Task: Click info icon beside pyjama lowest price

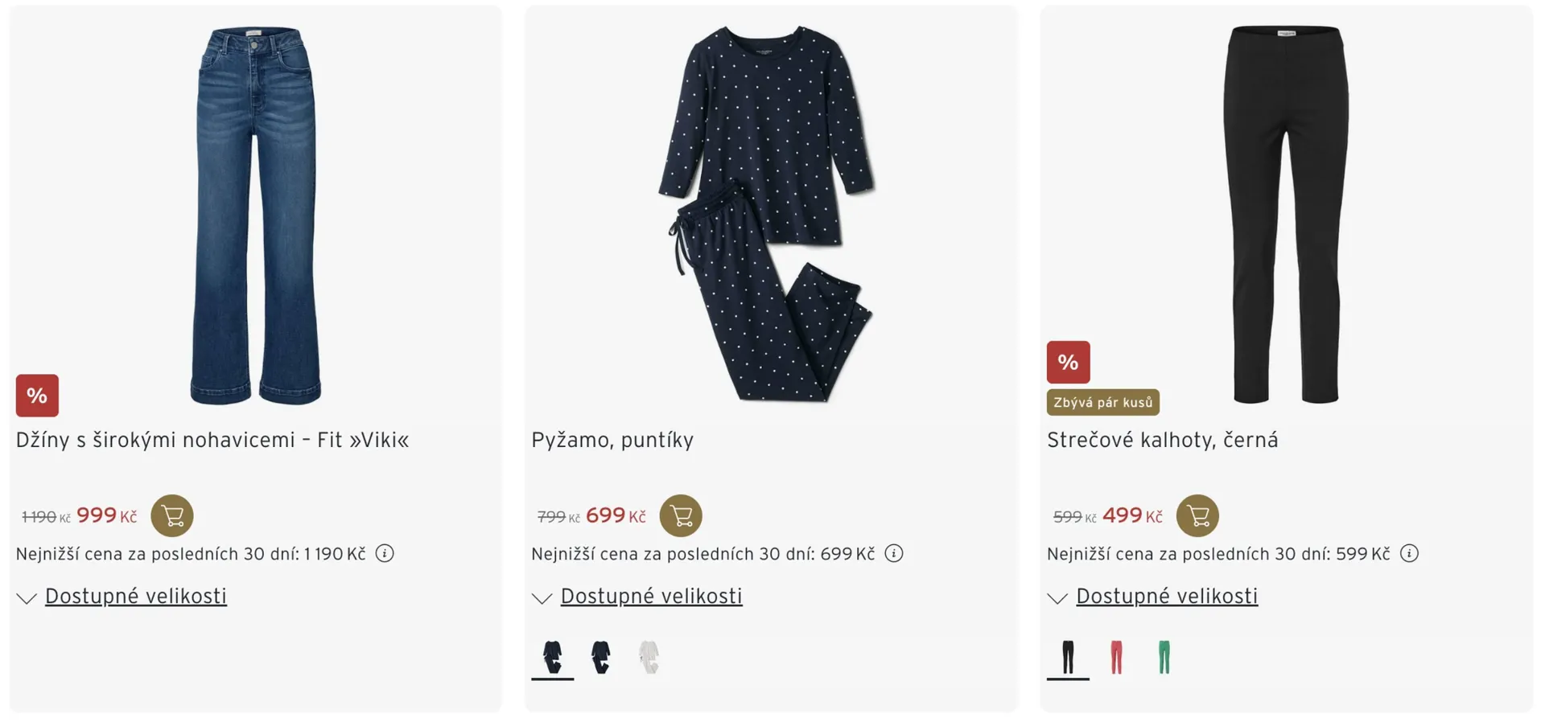Action: (x=894, y=553)
